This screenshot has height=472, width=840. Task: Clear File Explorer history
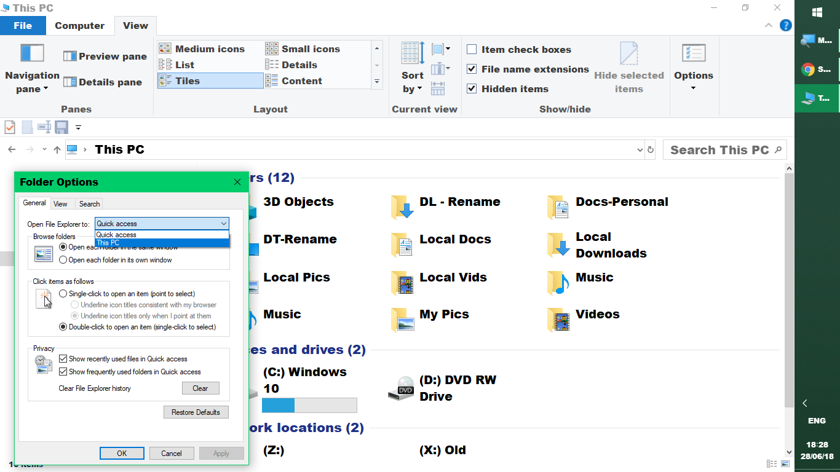point(200,388)
